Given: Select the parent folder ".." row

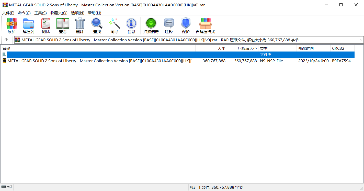Looking at the screenshot, I should tap(102, 55).
